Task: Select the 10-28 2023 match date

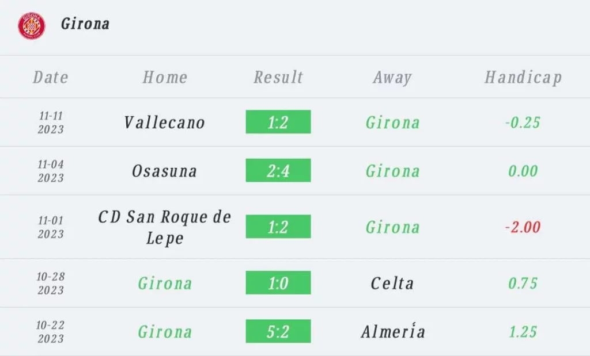Action: click(x=51, y=283)
